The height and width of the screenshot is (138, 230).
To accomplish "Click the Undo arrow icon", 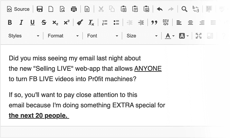I will [x=159, y=9].
